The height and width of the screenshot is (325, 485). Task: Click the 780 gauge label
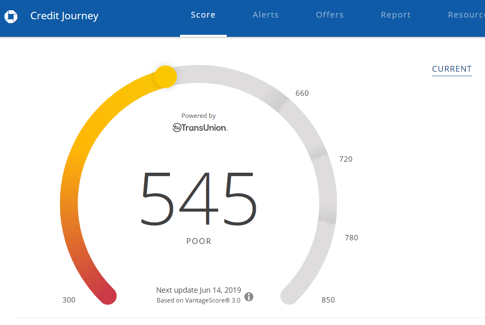(352, 238)
